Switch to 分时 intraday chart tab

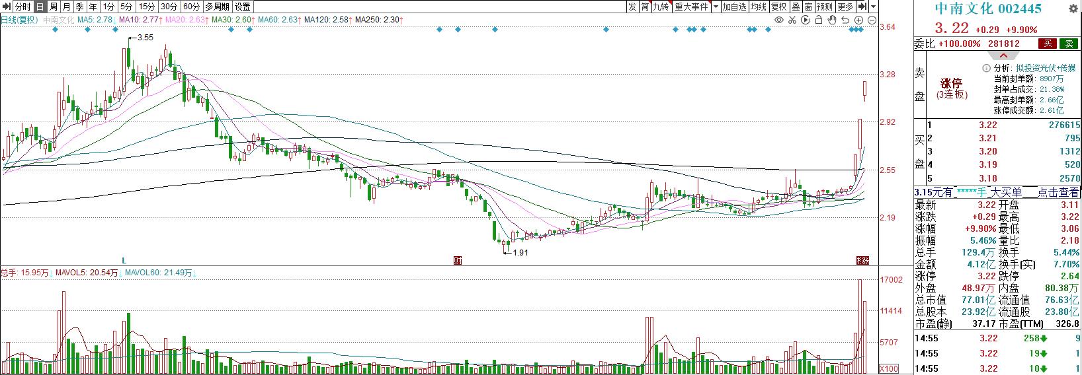pyautogui.click(x=22, y=7)
